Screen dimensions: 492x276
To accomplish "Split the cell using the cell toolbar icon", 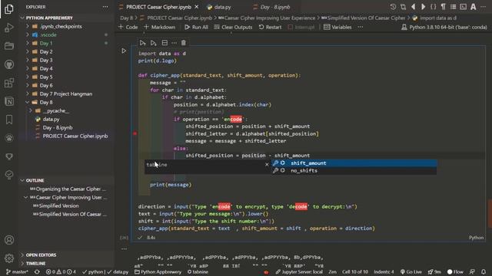I will tap(165, 43).
